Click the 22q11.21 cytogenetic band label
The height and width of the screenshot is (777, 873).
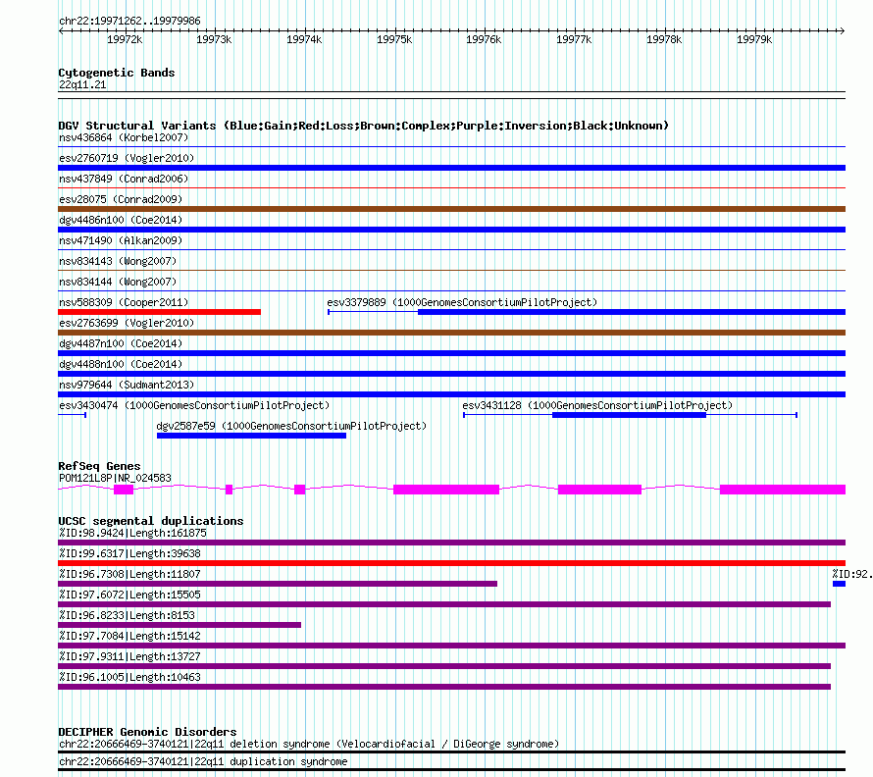(x=82, y=84)
